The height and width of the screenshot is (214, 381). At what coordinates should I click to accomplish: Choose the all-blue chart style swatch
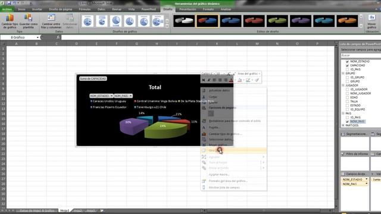click(x=230, y=21)
